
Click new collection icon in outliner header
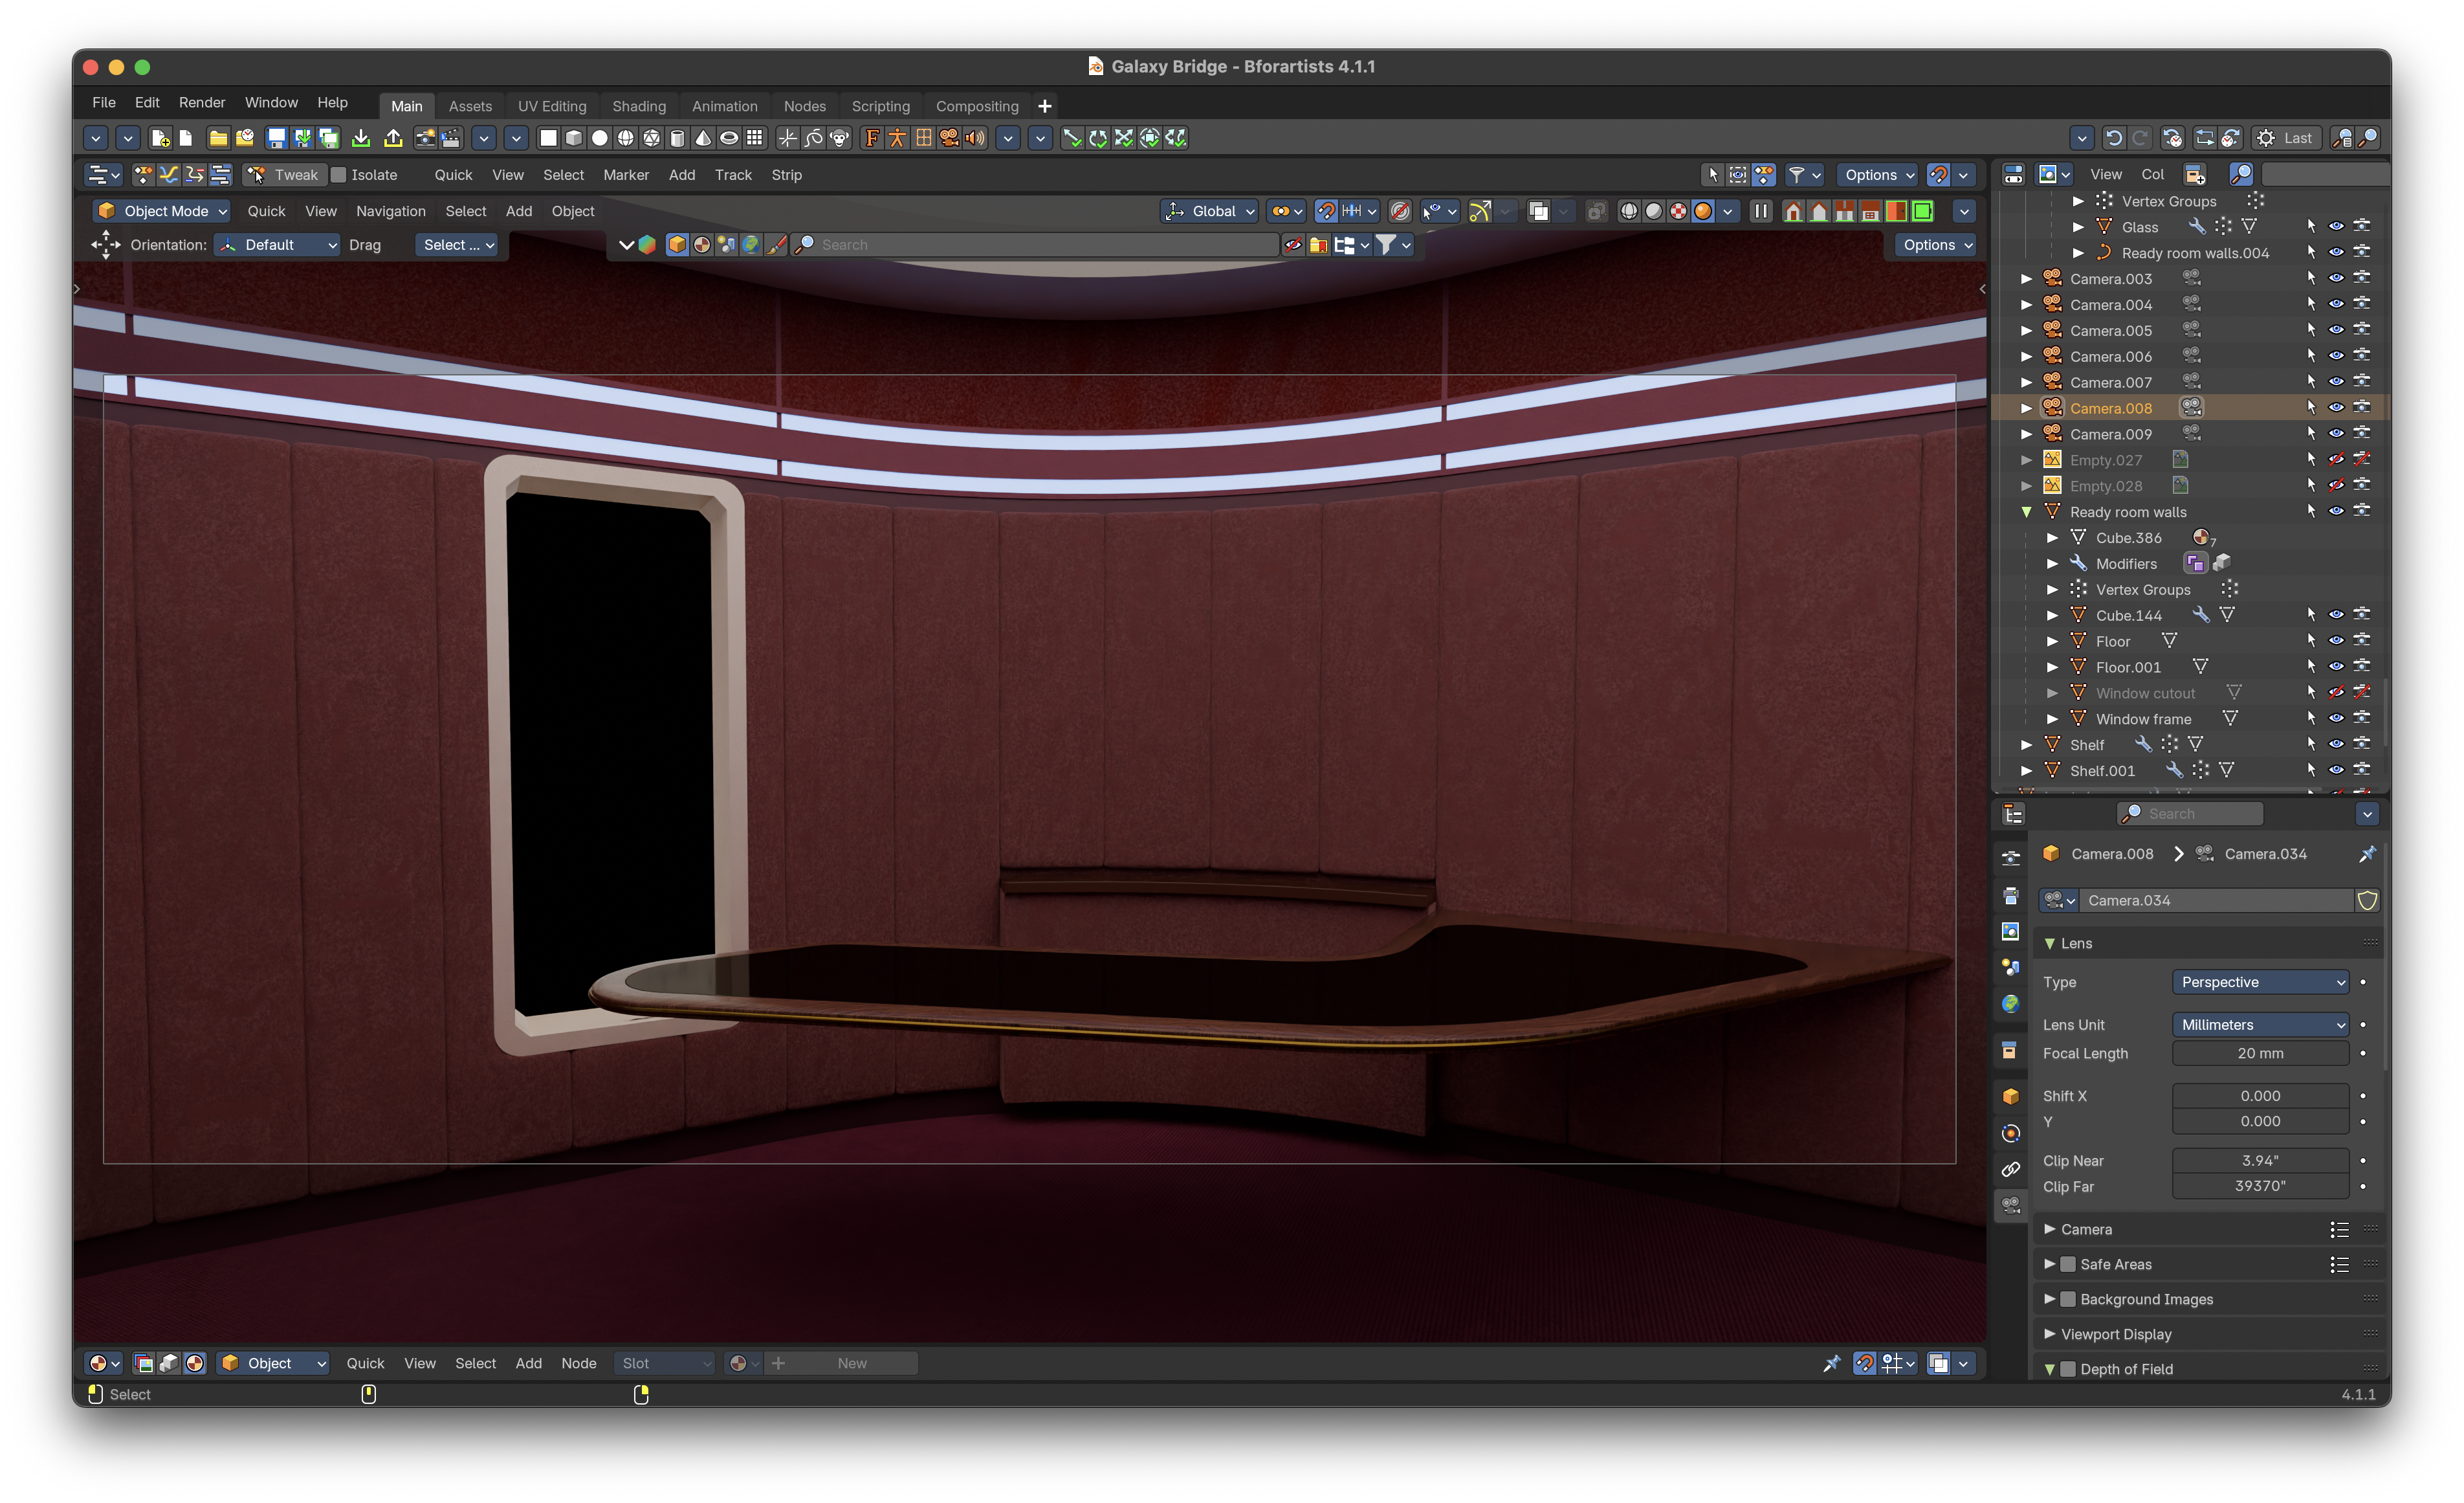(x=2195, y=174)
